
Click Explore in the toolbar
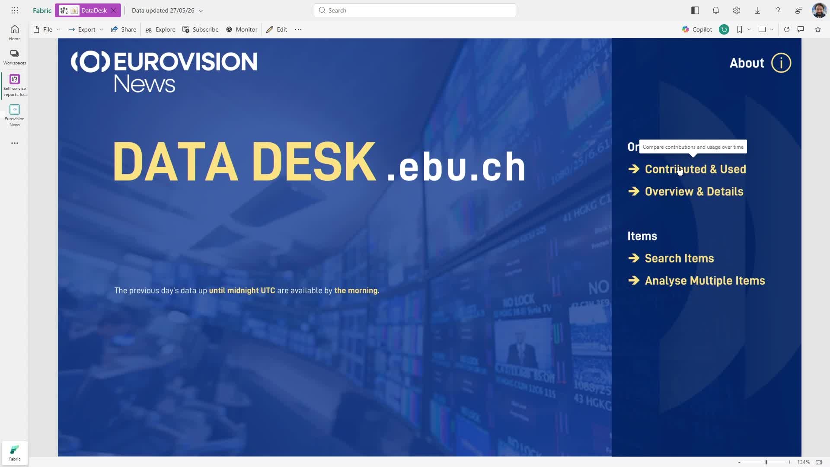tap(160, 29)
